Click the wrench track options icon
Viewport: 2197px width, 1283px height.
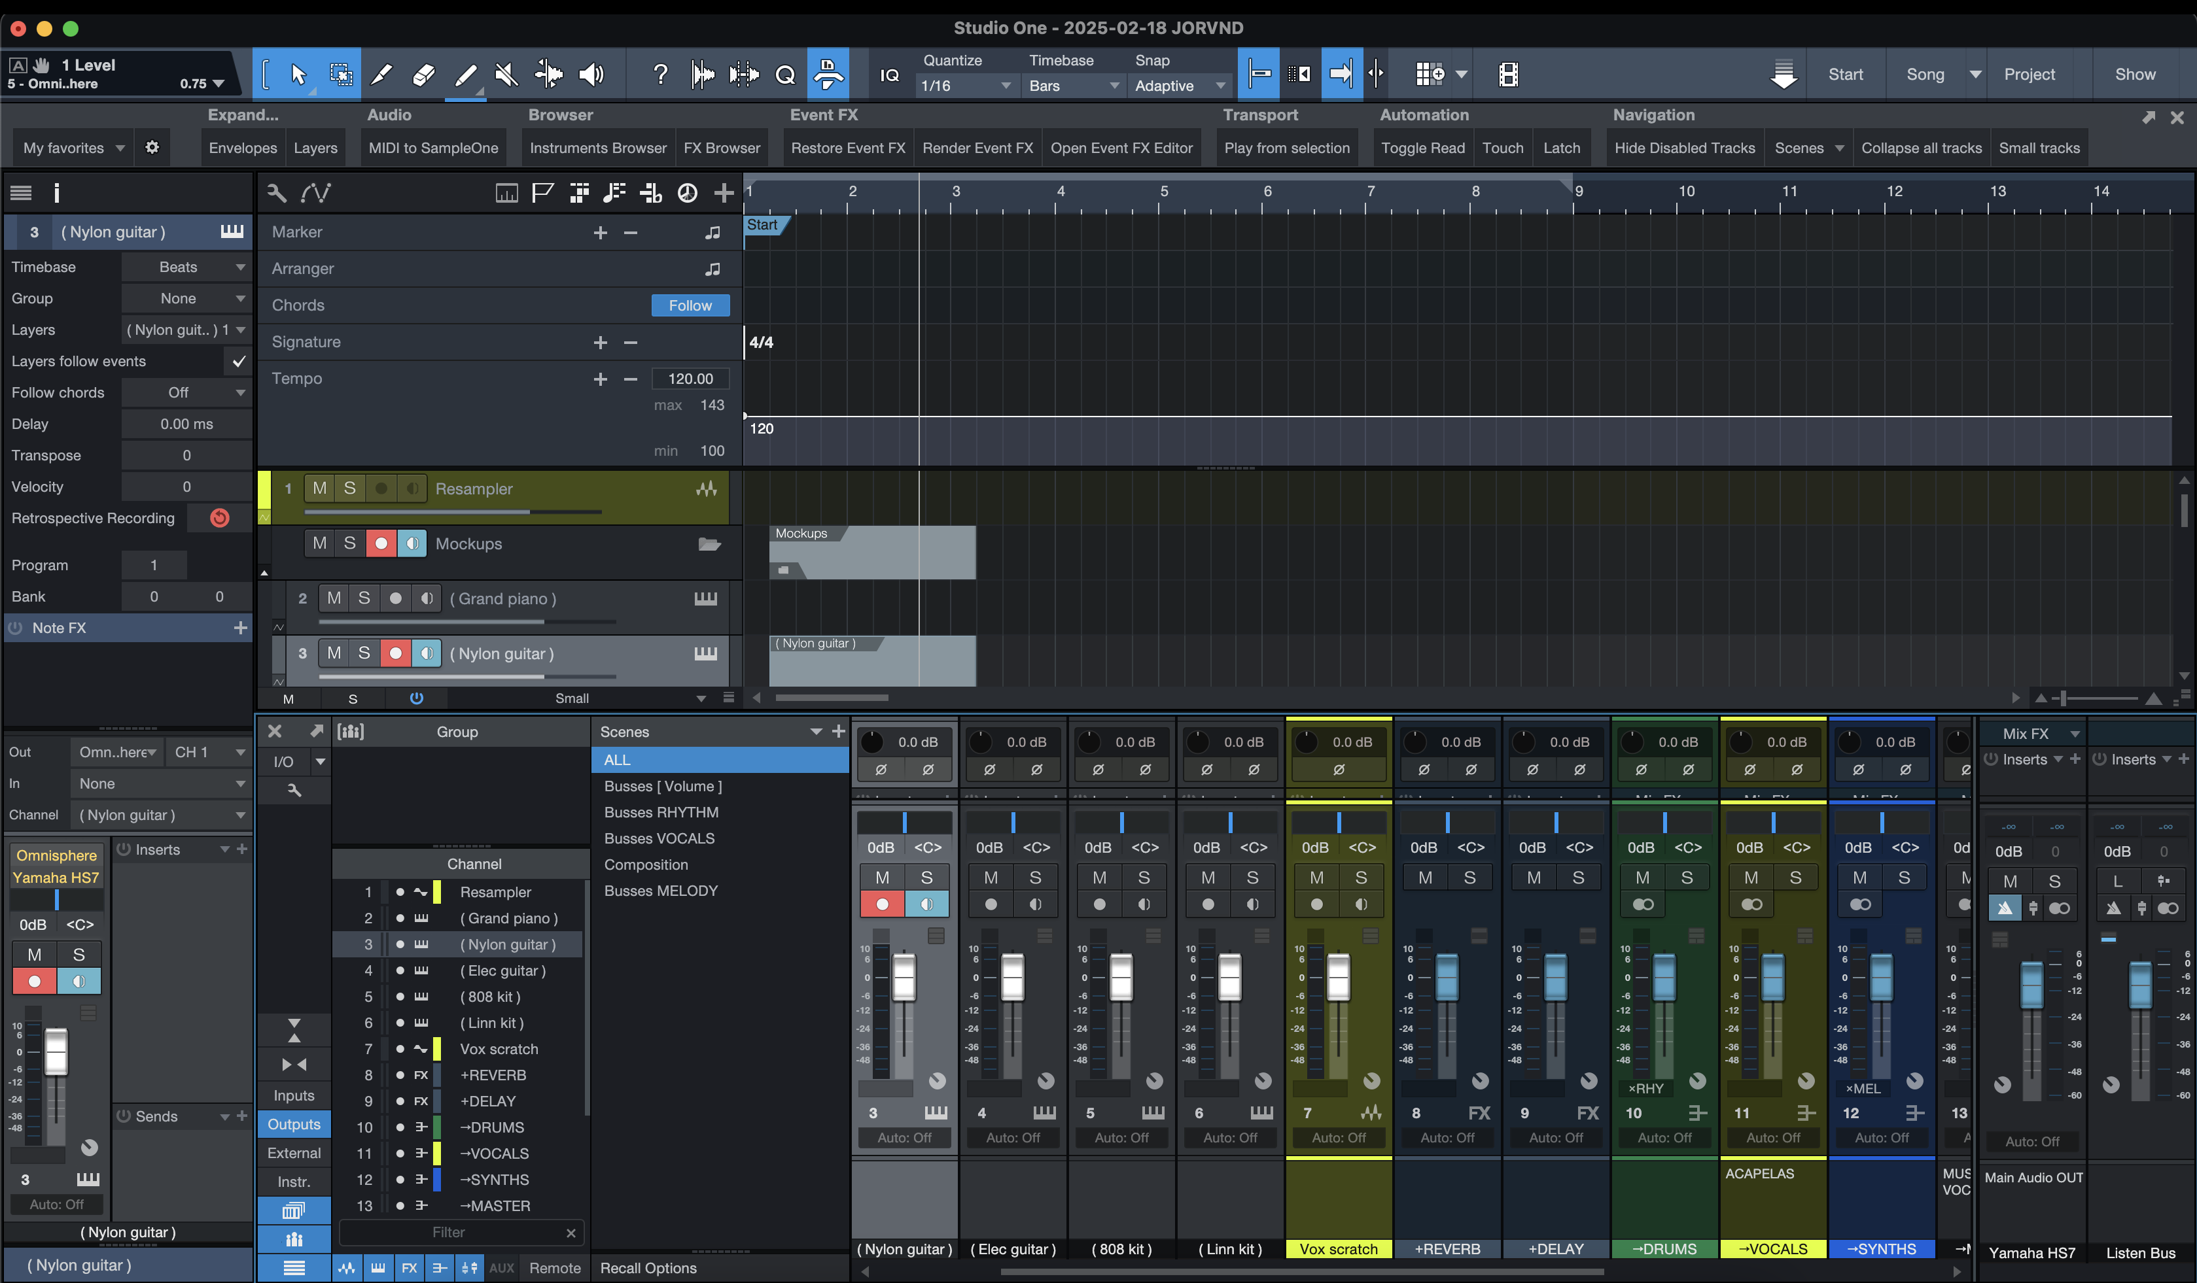(x=276, y=193)
